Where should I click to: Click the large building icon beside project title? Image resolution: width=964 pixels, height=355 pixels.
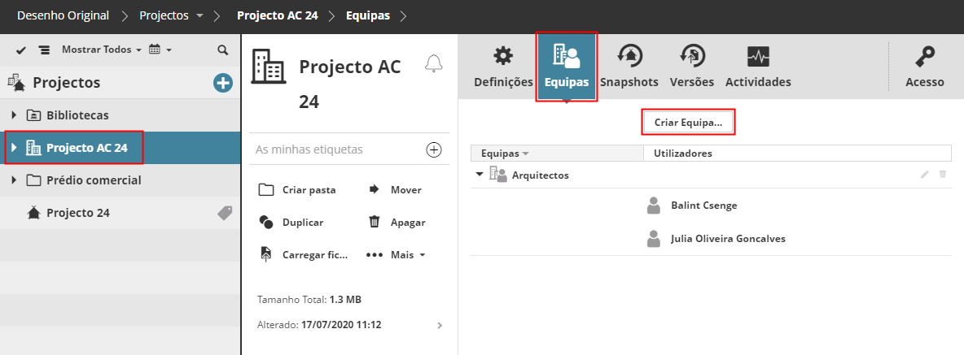point(269,67)
